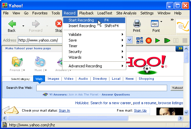Open the Finance options dropdown arrow
The height and width of the screenshot is (129, 191).
tap(24, 70)
